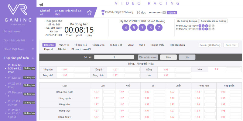This screenshot has height=121, width=243.
Task: Click the VR Gaming logo
Action: click(18, 13)
